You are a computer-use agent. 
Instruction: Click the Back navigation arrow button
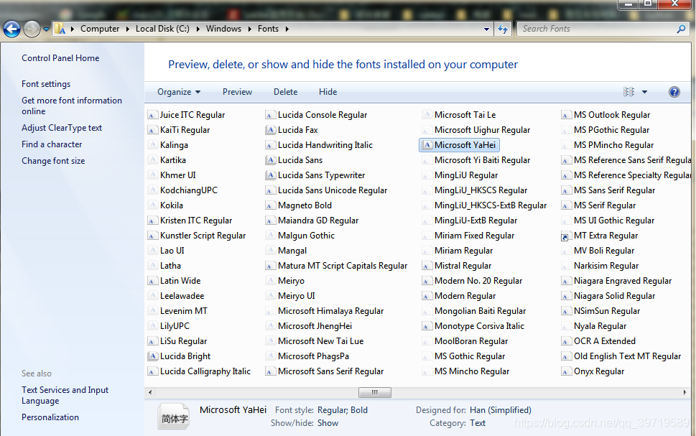12,29
